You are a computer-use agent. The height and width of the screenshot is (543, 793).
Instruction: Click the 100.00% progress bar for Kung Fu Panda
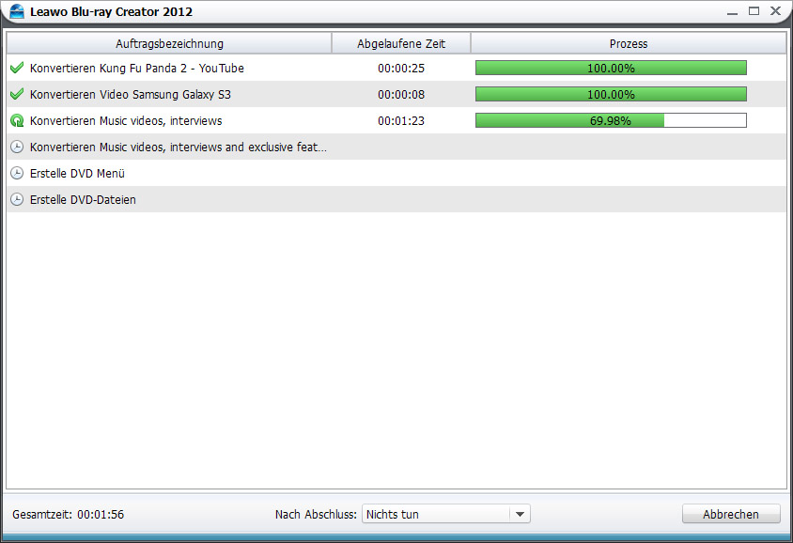(x=611, y=68)
